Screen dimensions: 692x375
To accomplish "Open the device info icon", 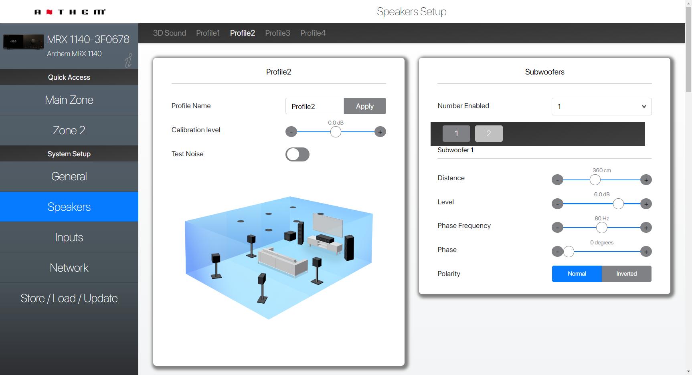I will point(128,60).
